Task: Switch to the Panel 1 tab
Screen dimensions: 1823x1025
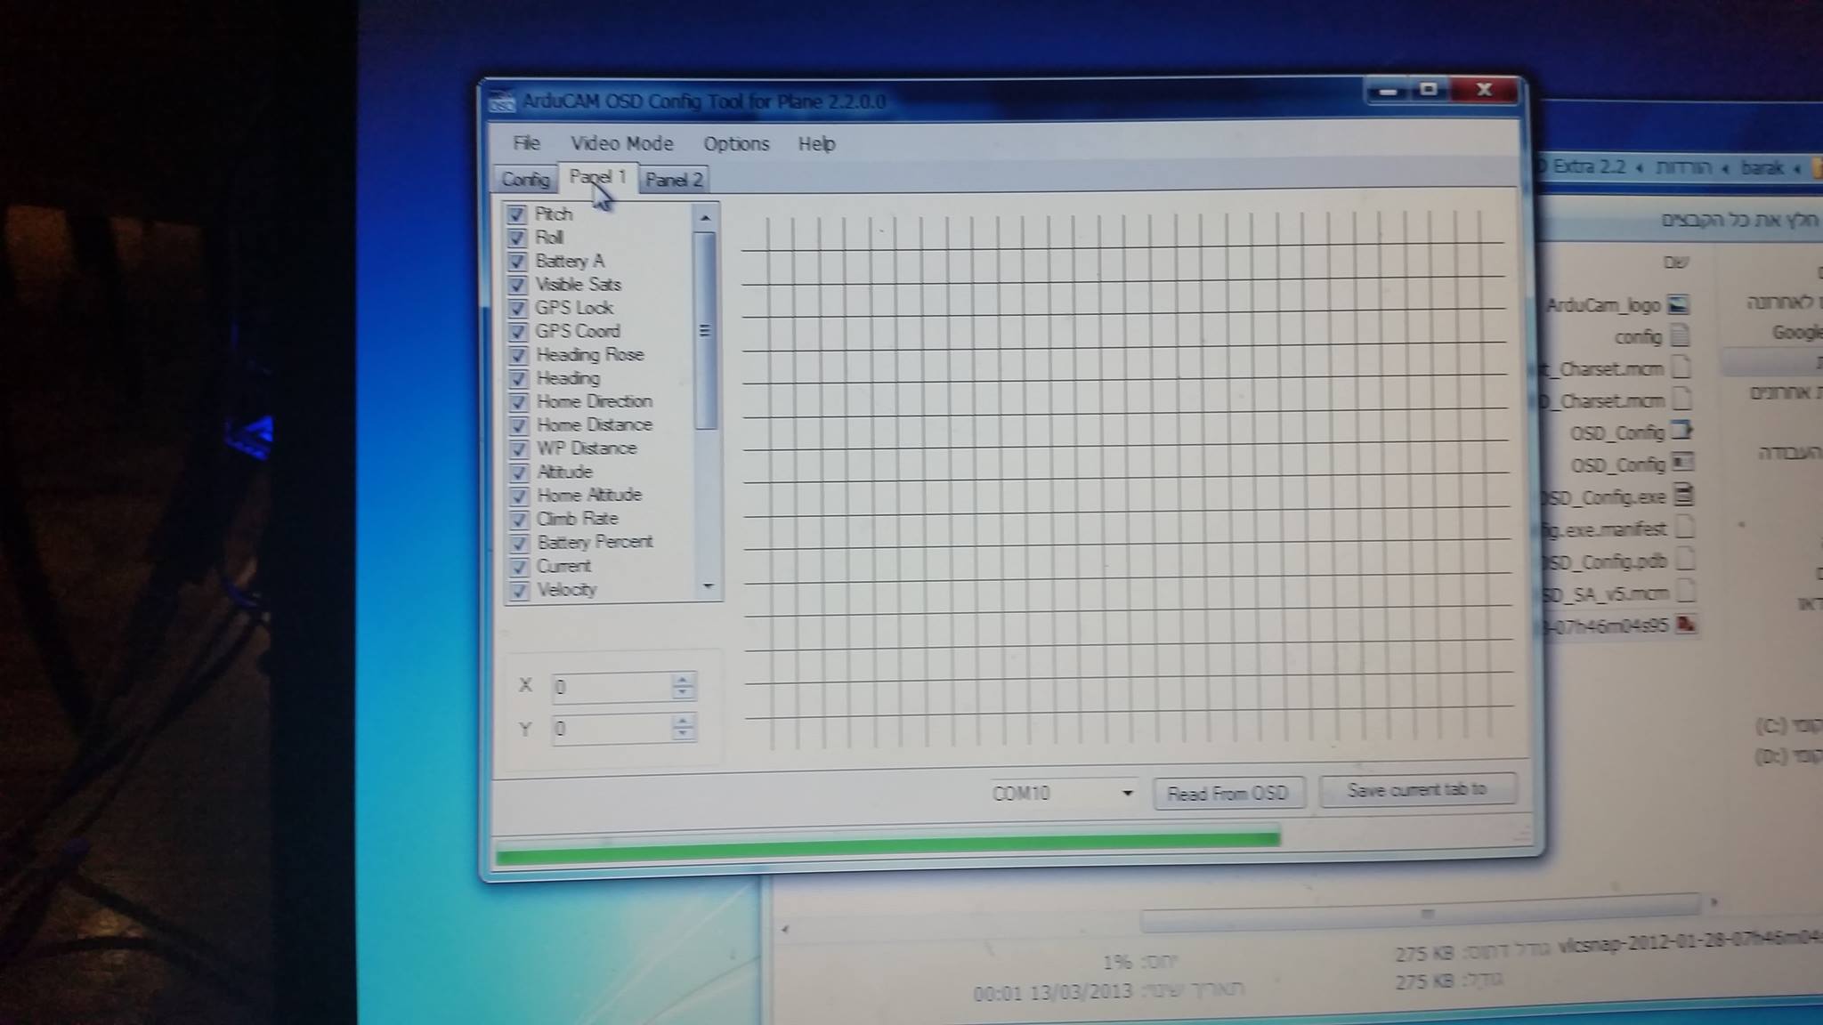Action: tap(597, 177)
